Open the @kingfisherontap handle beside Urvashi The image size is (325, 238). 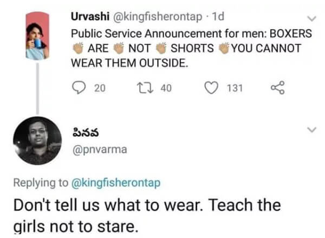pos(147,17)
